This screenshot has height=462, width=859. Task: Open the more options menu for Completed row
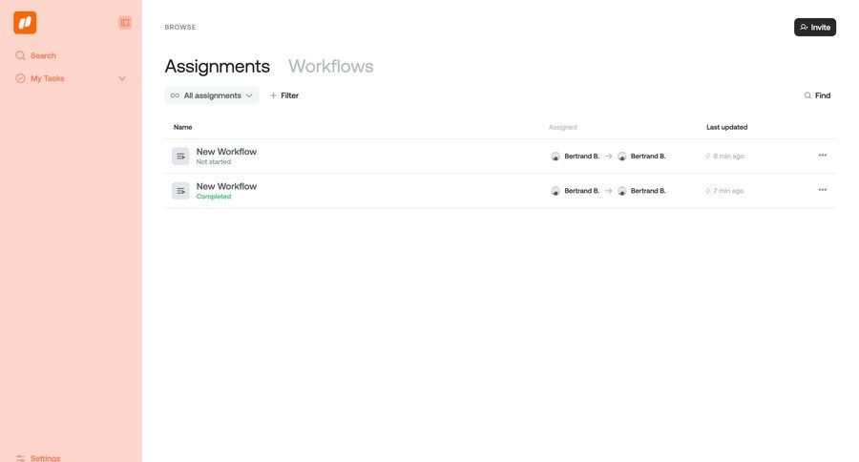click(823, 190)
